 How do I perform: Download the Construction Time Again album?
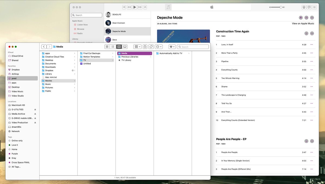(x=306, y=33)
